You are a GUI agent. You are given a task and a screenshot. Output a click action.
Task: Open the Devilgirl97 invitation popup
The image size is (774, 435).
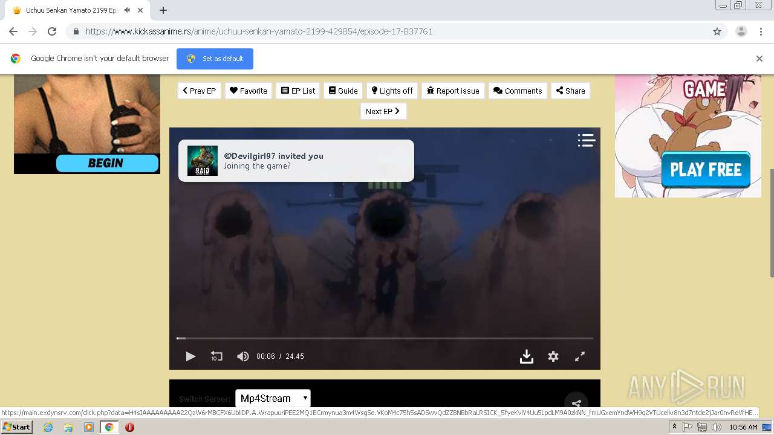click(296, 161)
